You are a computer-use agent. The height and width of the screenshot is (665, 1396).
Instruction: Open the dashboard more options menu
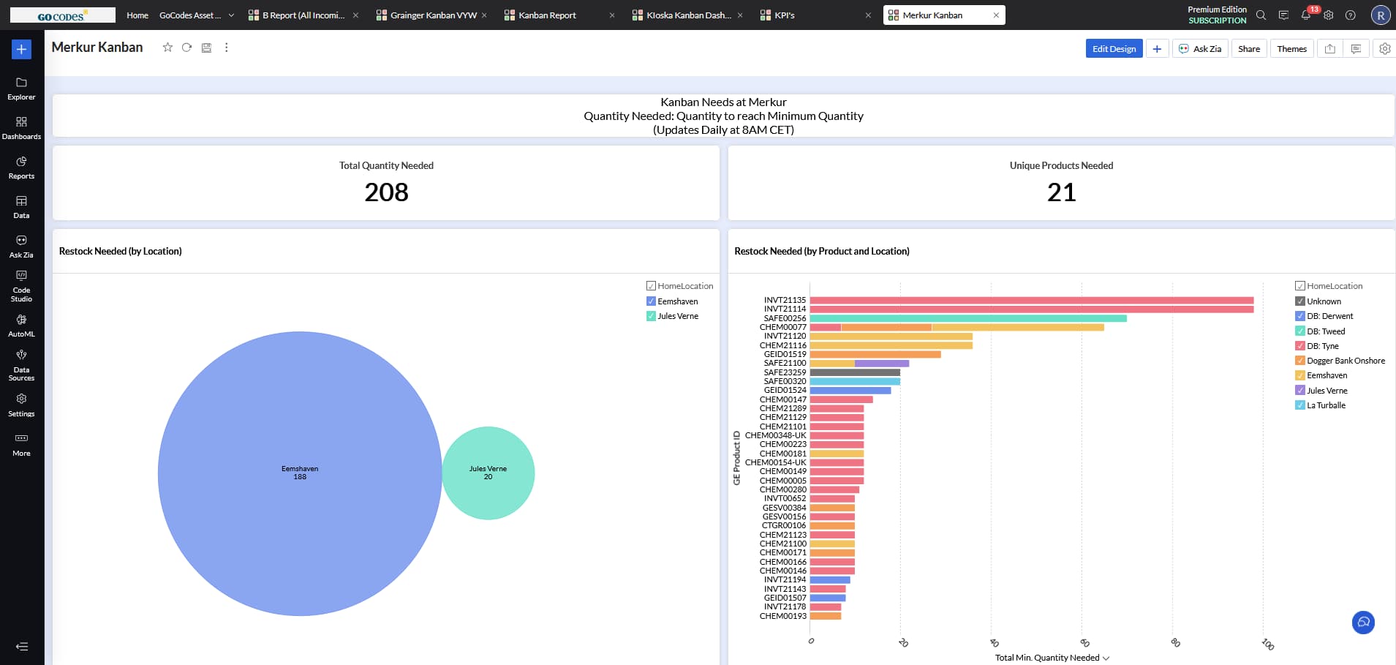(227, 48)
